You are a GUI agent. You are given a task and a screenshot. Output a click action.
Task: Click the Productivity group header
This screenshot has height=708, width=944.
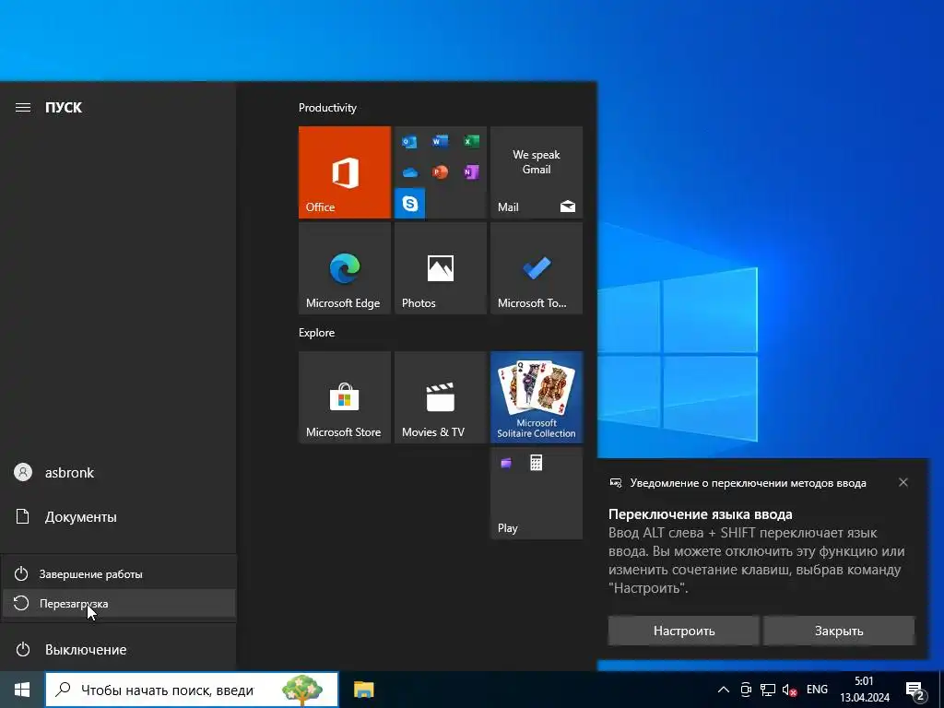click(327, 108)
